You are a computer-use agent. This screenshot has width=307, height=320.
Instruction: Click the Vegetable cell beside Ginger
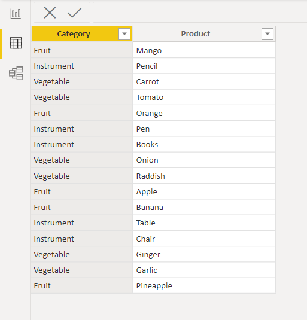[81, 254]
